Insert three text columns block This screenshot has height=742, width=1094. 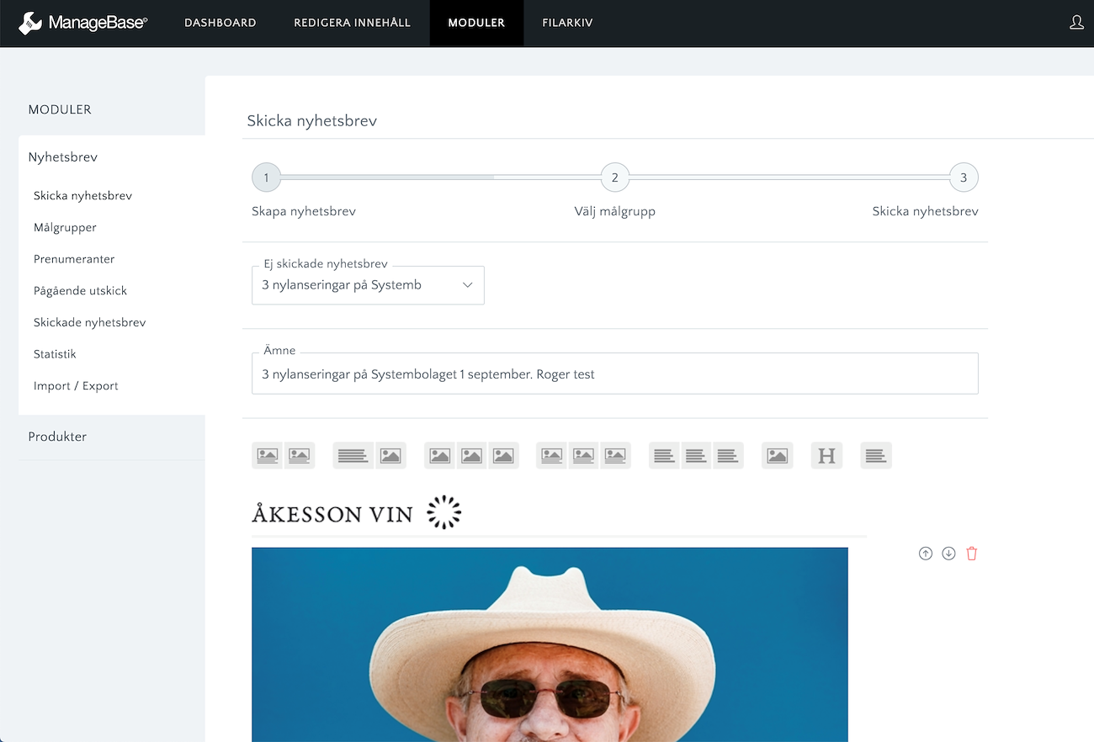[x=696, y=455]
